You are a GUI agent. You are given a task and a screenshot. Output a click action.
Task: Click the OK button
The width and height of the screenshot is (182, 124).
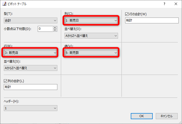[141, 116]
